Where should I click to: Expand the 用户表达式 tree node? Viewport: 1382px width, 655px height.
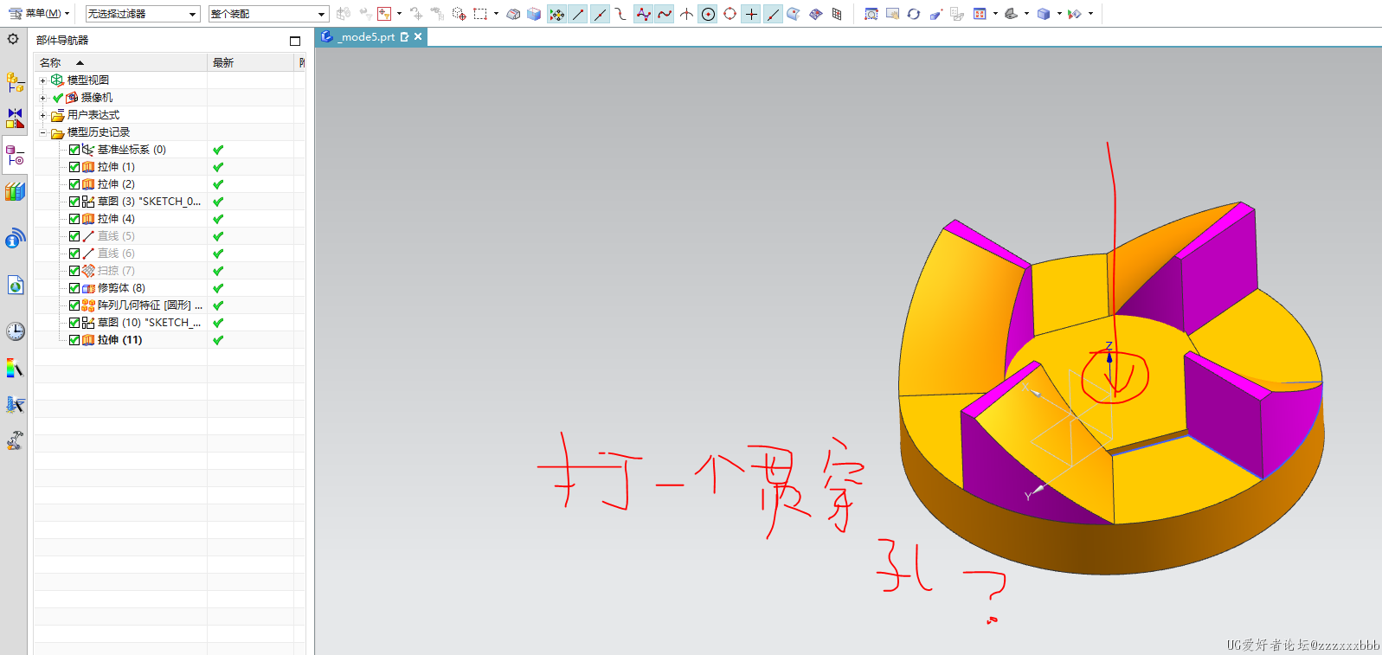click(x=42, y=115)
